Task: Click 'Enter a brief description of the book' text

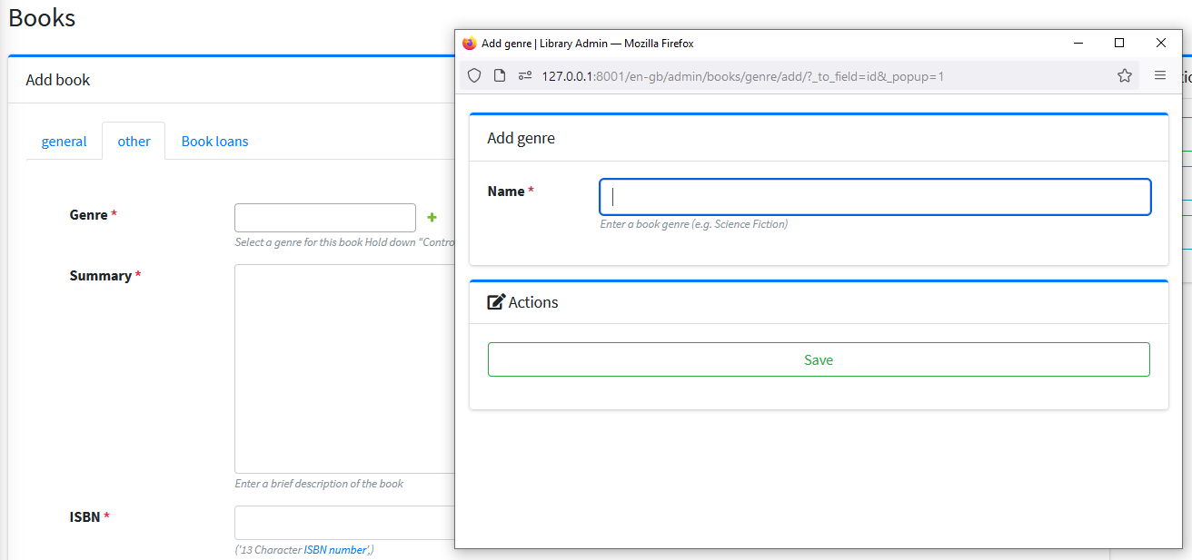Action: tap(319, 484)
